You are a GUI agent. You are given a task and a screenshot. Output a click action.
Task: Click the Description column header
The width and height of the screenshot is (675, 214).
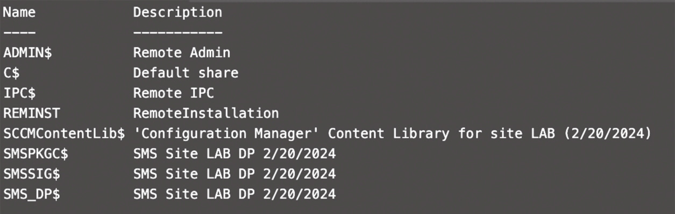177,12
